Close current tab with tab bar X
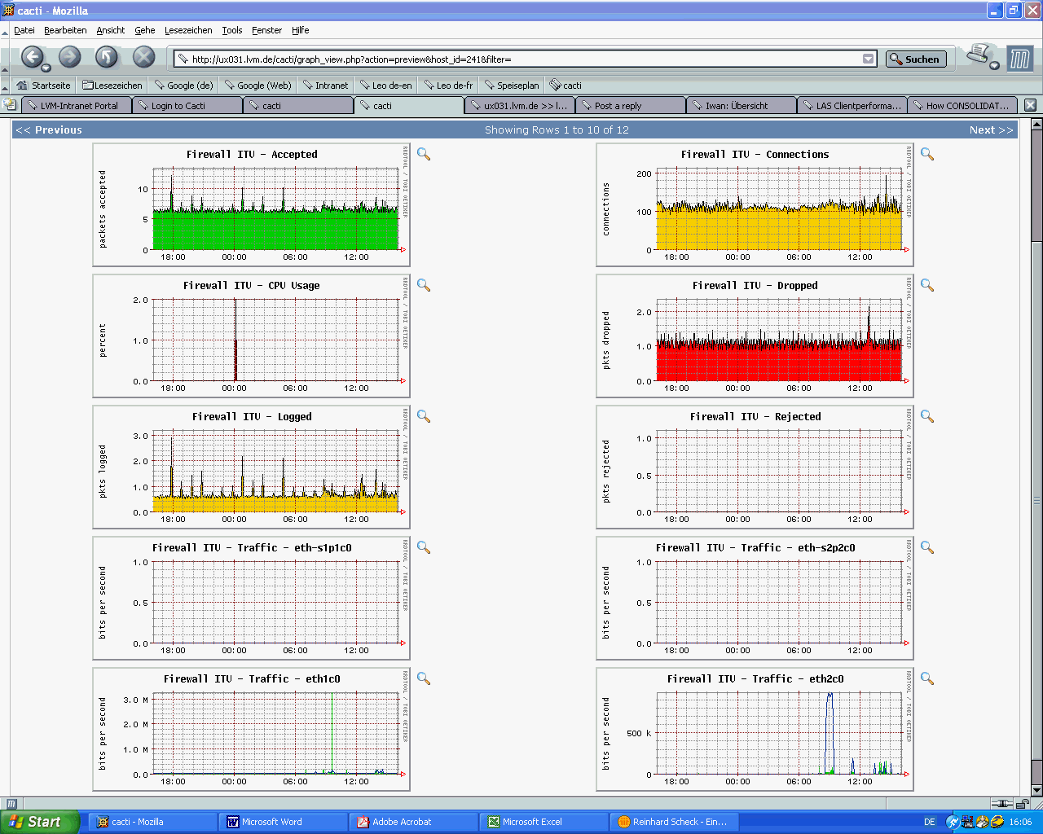Image resolution: width=1043 pixels, height=834 pixels. coord(1030,105)
